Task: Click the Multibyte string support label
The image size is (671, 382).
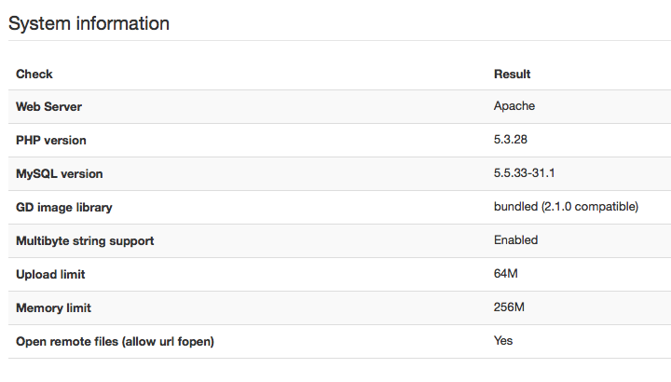Action: point(85,240)
